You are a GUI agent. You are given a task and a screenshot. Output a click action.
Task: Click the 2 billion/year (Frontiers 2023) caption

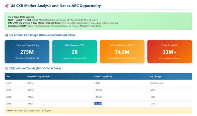click(x=74, y=58)
